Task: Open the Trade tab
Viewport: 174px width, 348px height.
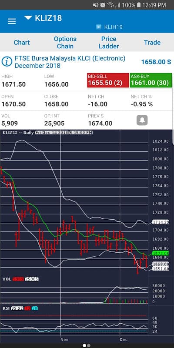Action: [152, 42]
